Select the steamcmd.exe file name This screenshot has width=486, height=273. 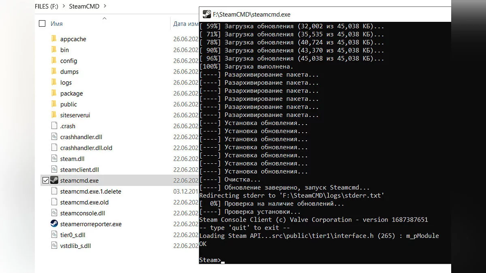point(79,181)
